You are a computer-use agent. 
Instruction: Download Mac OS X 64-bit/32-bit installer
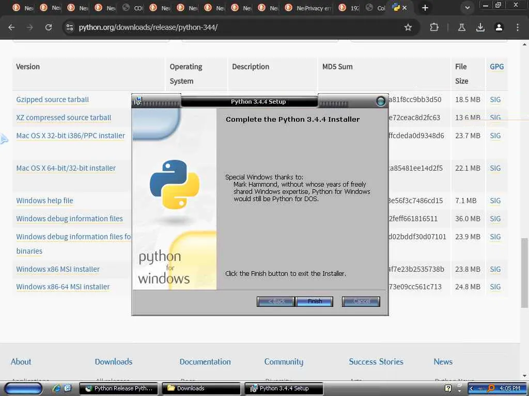click(x=66, y=168)
